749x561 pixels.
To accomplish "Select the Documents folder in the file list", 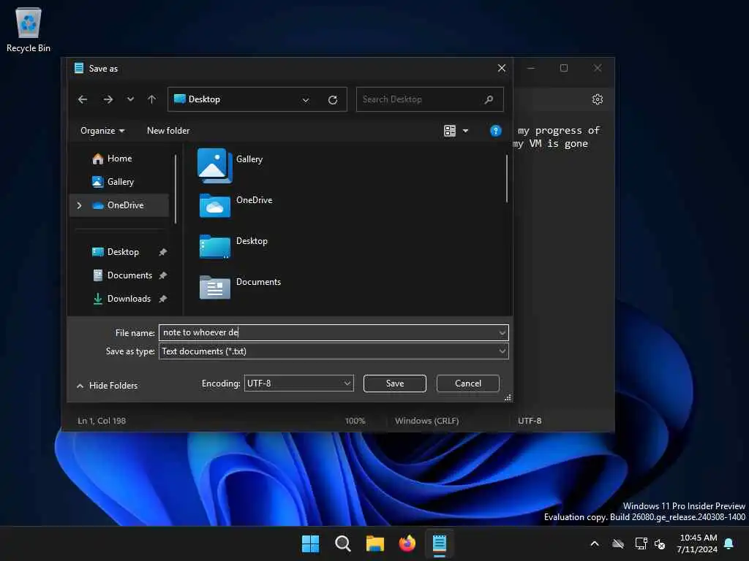I will 240,287.
